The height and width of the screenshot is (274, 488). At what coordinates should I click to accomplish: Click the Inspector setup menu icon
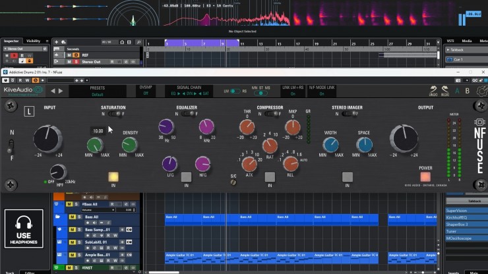(47, 41)
